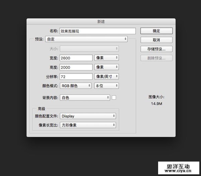This screenshot has height=176, width=201.
Task: Click the 存储预设... button
Action: point(156,49)
